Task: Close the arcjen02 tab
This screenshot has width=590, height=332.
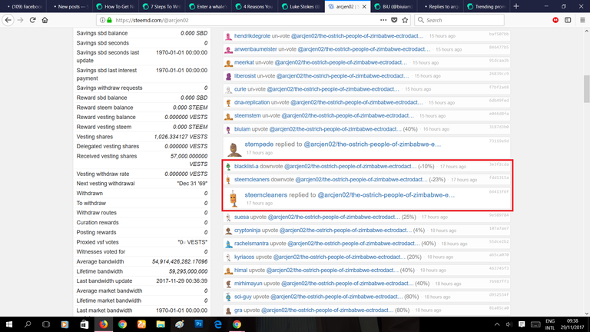Action: tap(364, 6)
